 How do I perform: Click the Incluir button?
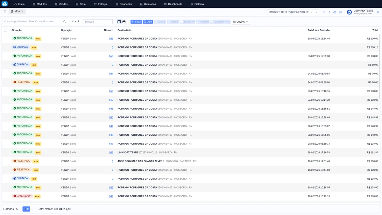(x=136, y=22)
